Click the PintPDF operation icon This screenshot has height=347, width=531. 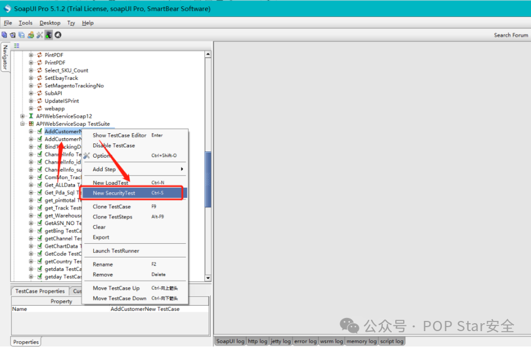40,55
